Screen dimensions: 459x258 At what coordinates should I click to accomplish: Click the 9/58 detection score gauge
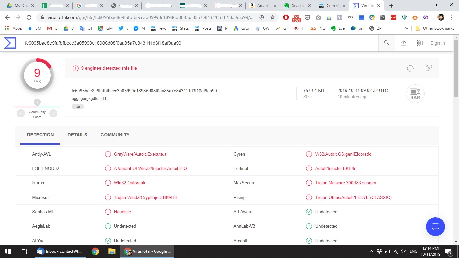tap(37, 75)
